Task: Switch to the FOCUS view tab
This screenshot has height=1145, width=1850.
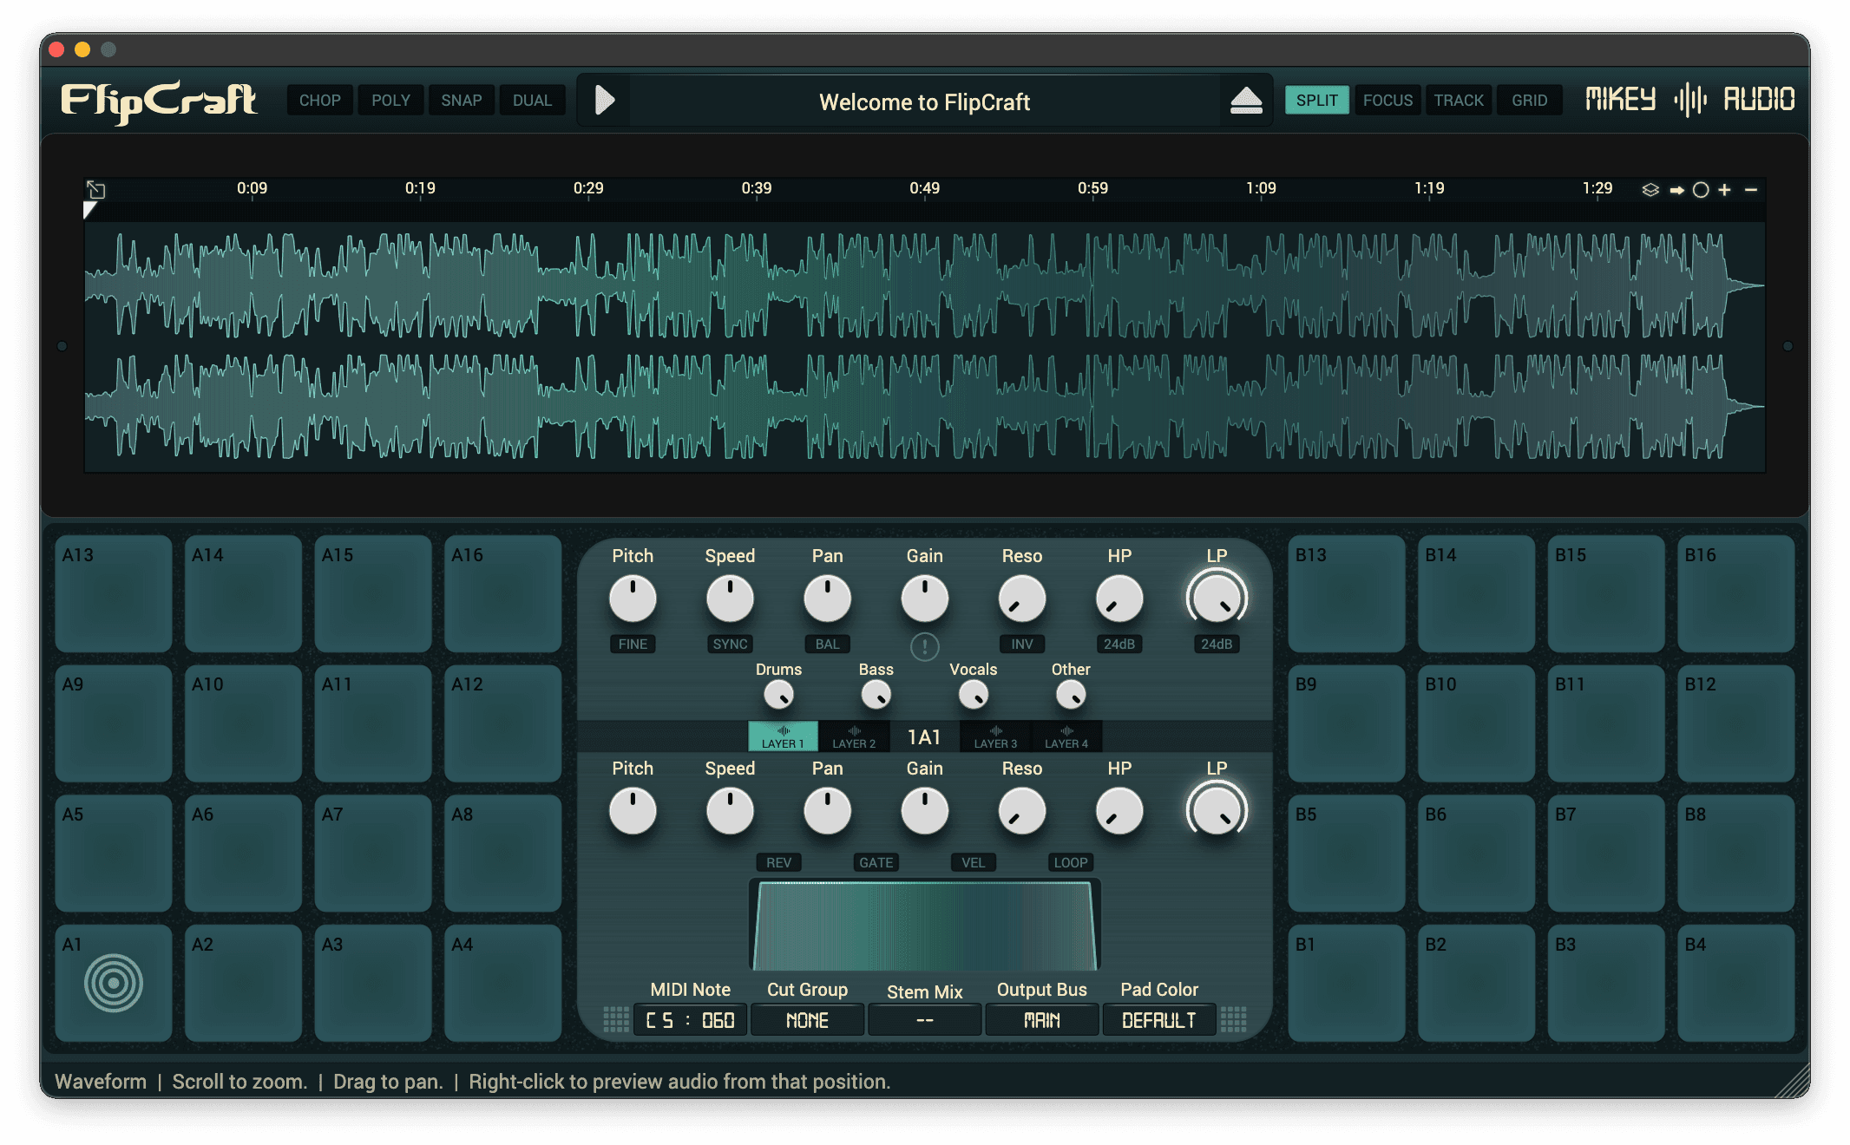Action: point(1387,101)
